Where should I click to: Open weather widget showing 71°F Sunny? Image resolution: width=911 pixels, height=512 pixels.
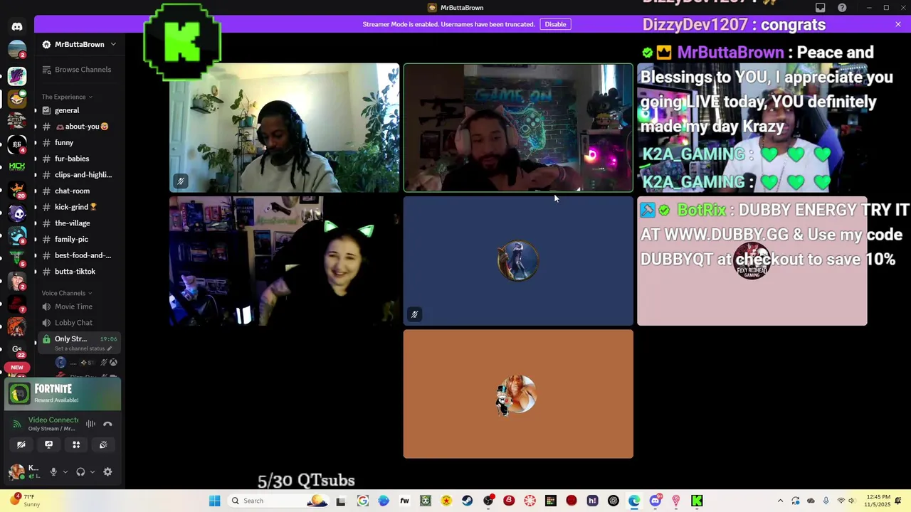tap(24, 501)
